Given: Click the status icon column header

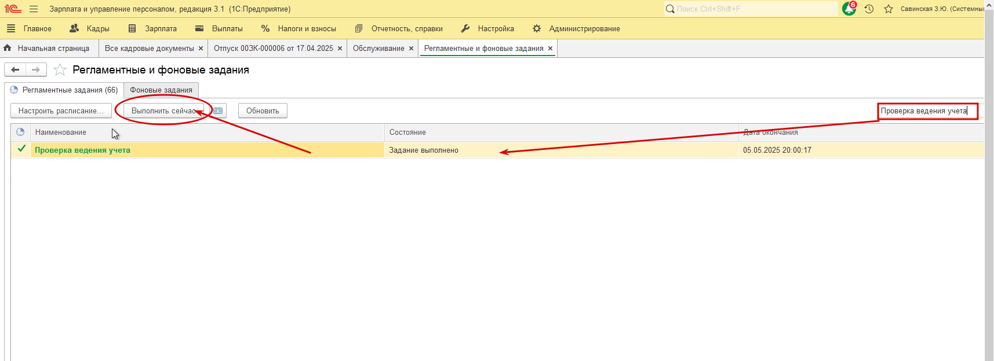Looking at the screenshot, I should [x=20, y=132].
